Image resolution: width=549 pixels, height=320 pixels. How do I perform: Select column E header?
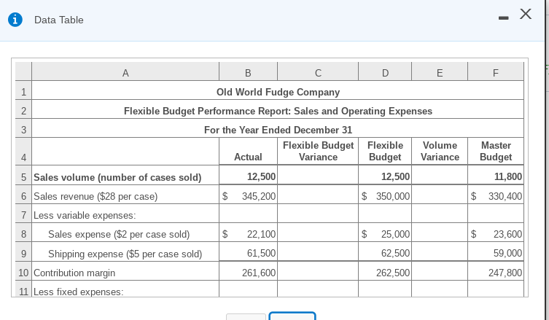pyautogui.click(x=440, y=73)
